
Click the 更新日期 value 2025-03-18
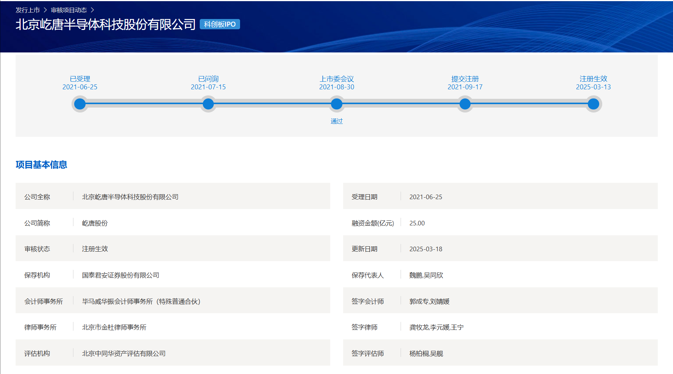point(426,249)
